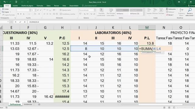Click the horizontal sheet scrollbar

tap(161, 104)
